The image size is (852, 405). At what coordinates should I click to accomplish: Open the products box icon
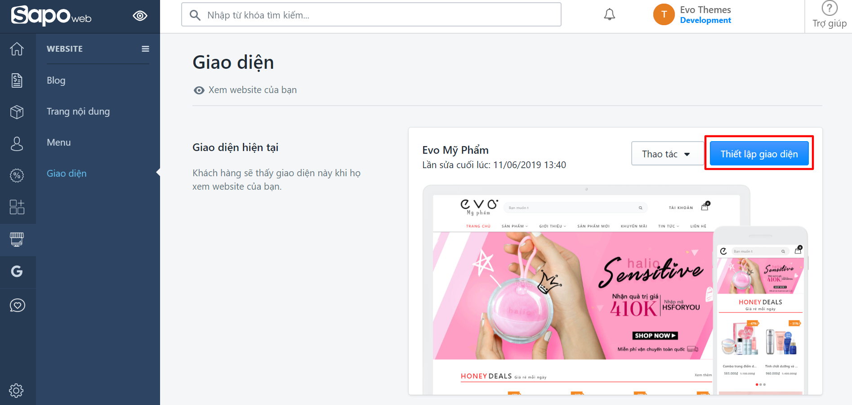(x=17, y=112)
